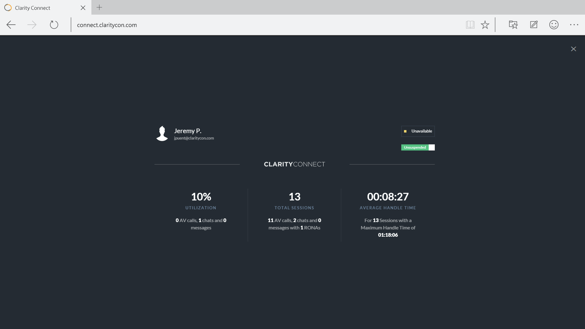The width and height of the screenshot is (585, 329).
Task: Add page to favorites star icon
Action: click(x=485, y=25)
